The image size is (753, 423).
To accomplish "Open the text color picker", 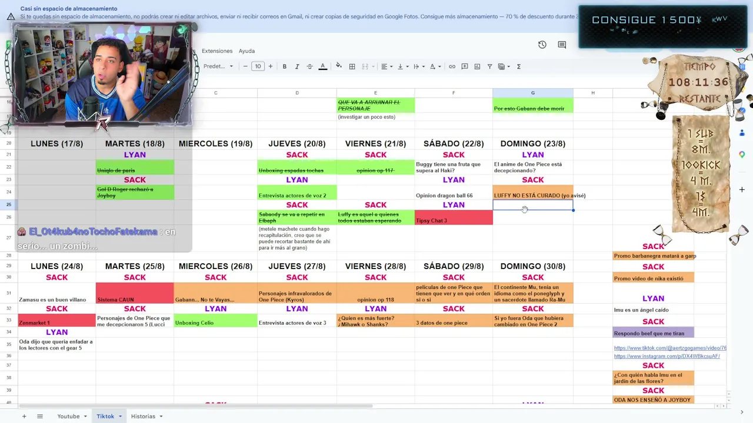I will tap(323, 66).
